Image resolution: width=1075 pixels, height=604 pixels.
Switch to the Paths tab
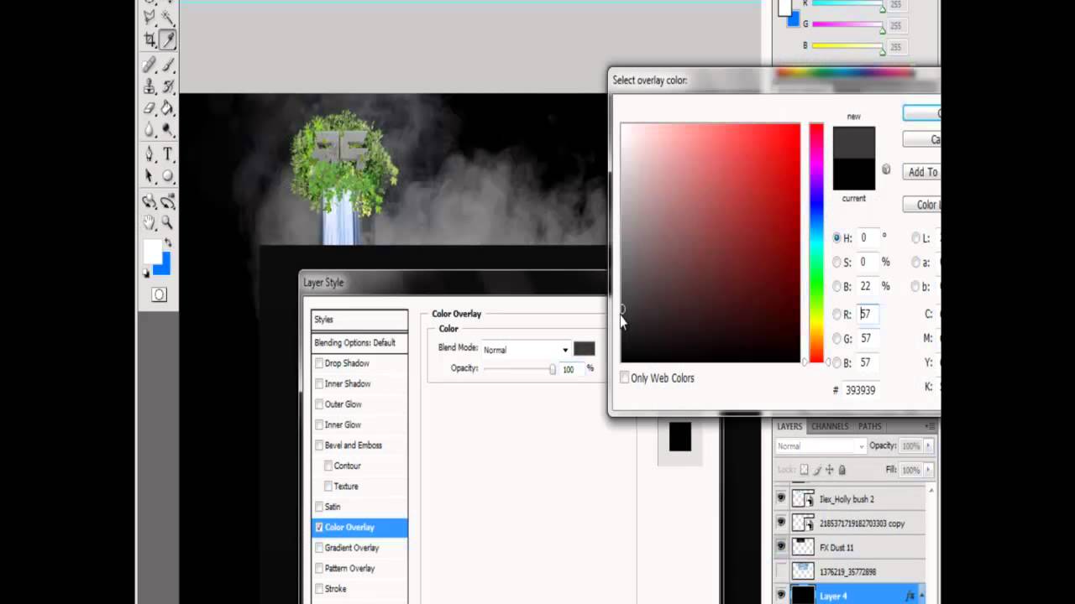[869, 426]
